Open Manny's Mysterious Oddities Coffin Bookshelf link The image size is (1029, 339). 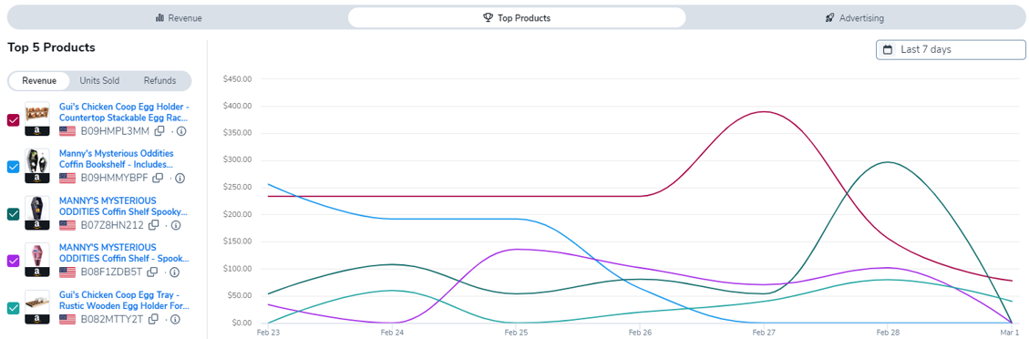coord(117,159)
